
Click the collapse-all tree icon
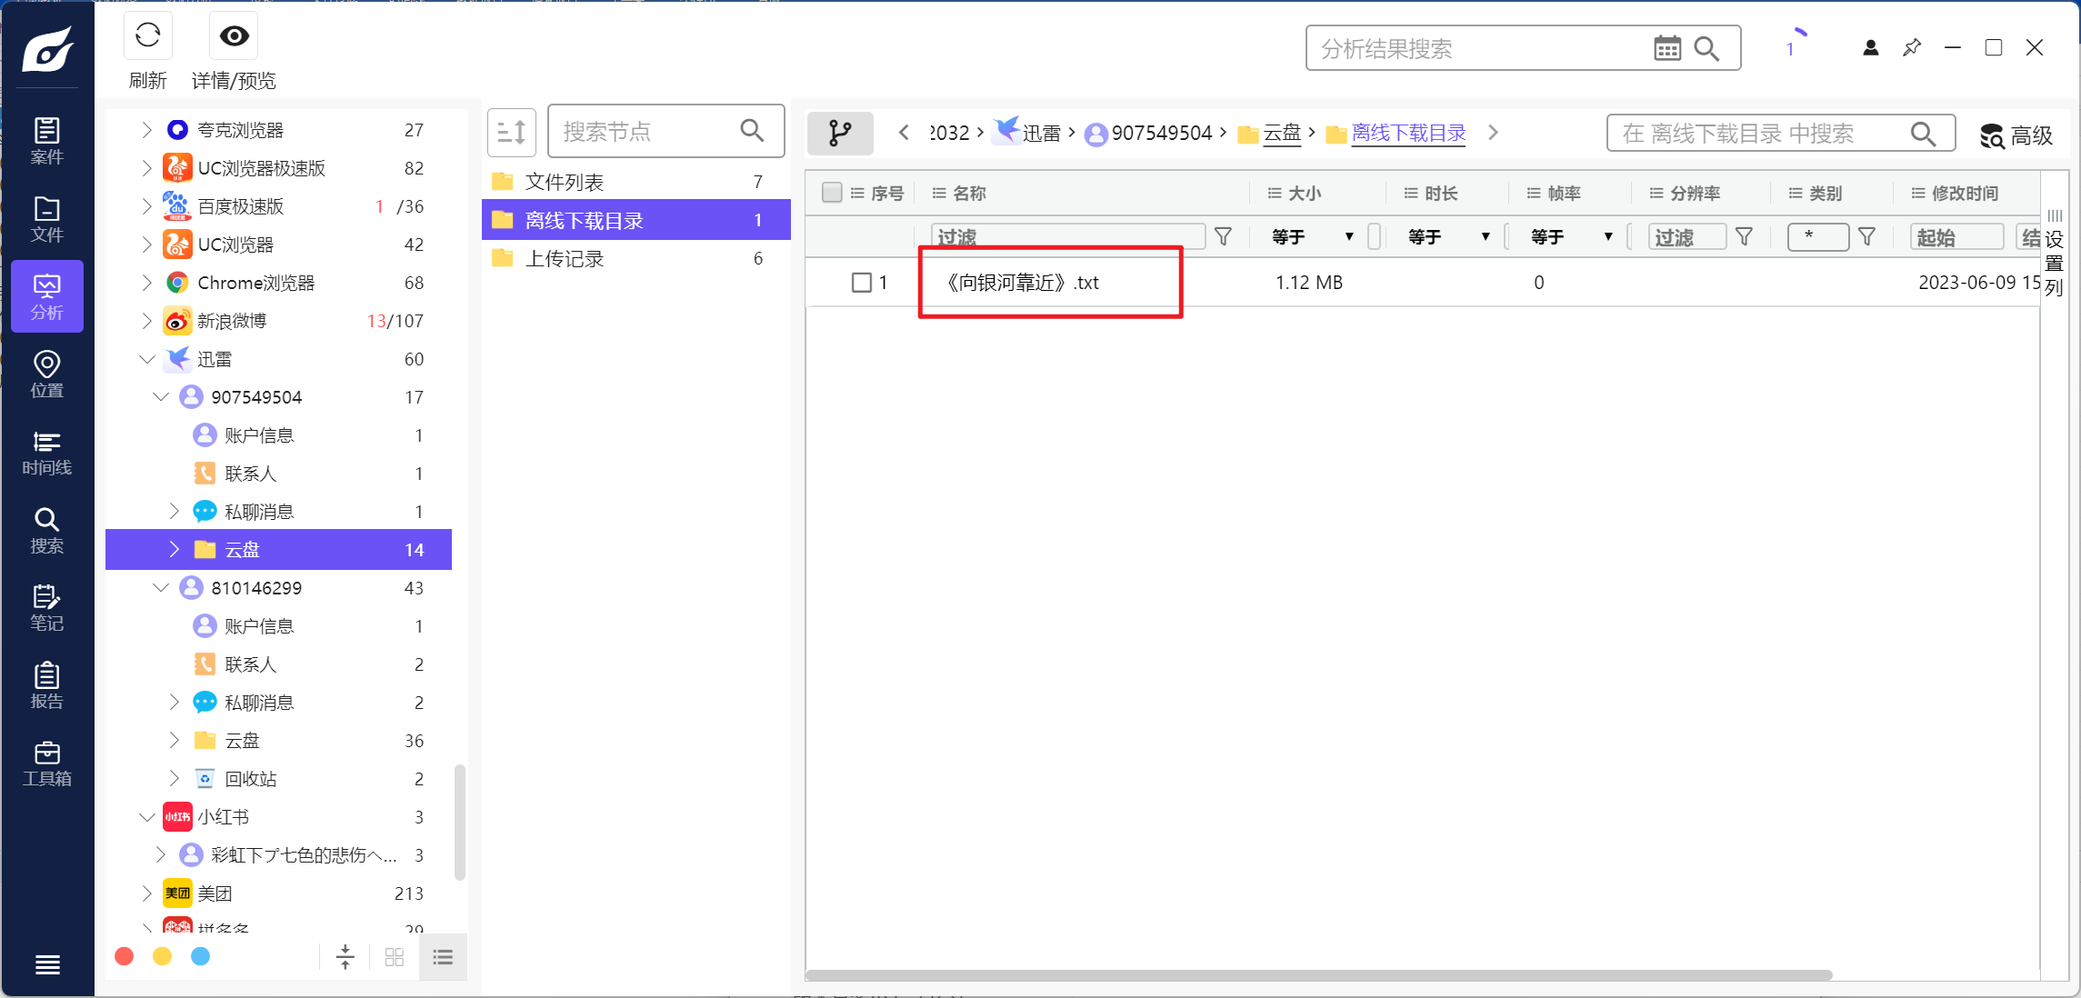tap(345, 957)
